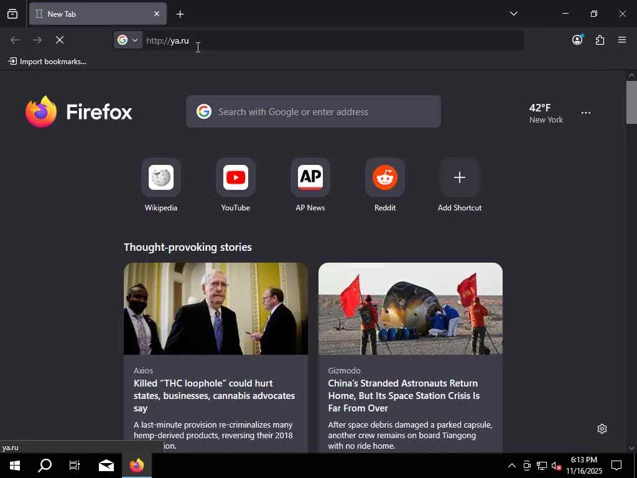
Task: Click Import bookmarks in the bookmarks toolbar
Action: [x=47, y=62]
